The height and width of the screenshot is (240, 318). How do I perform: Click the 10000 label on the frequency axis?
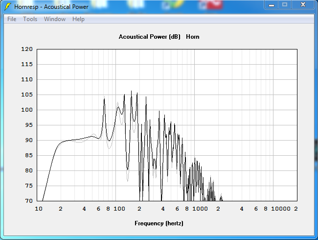pos(281,209)
